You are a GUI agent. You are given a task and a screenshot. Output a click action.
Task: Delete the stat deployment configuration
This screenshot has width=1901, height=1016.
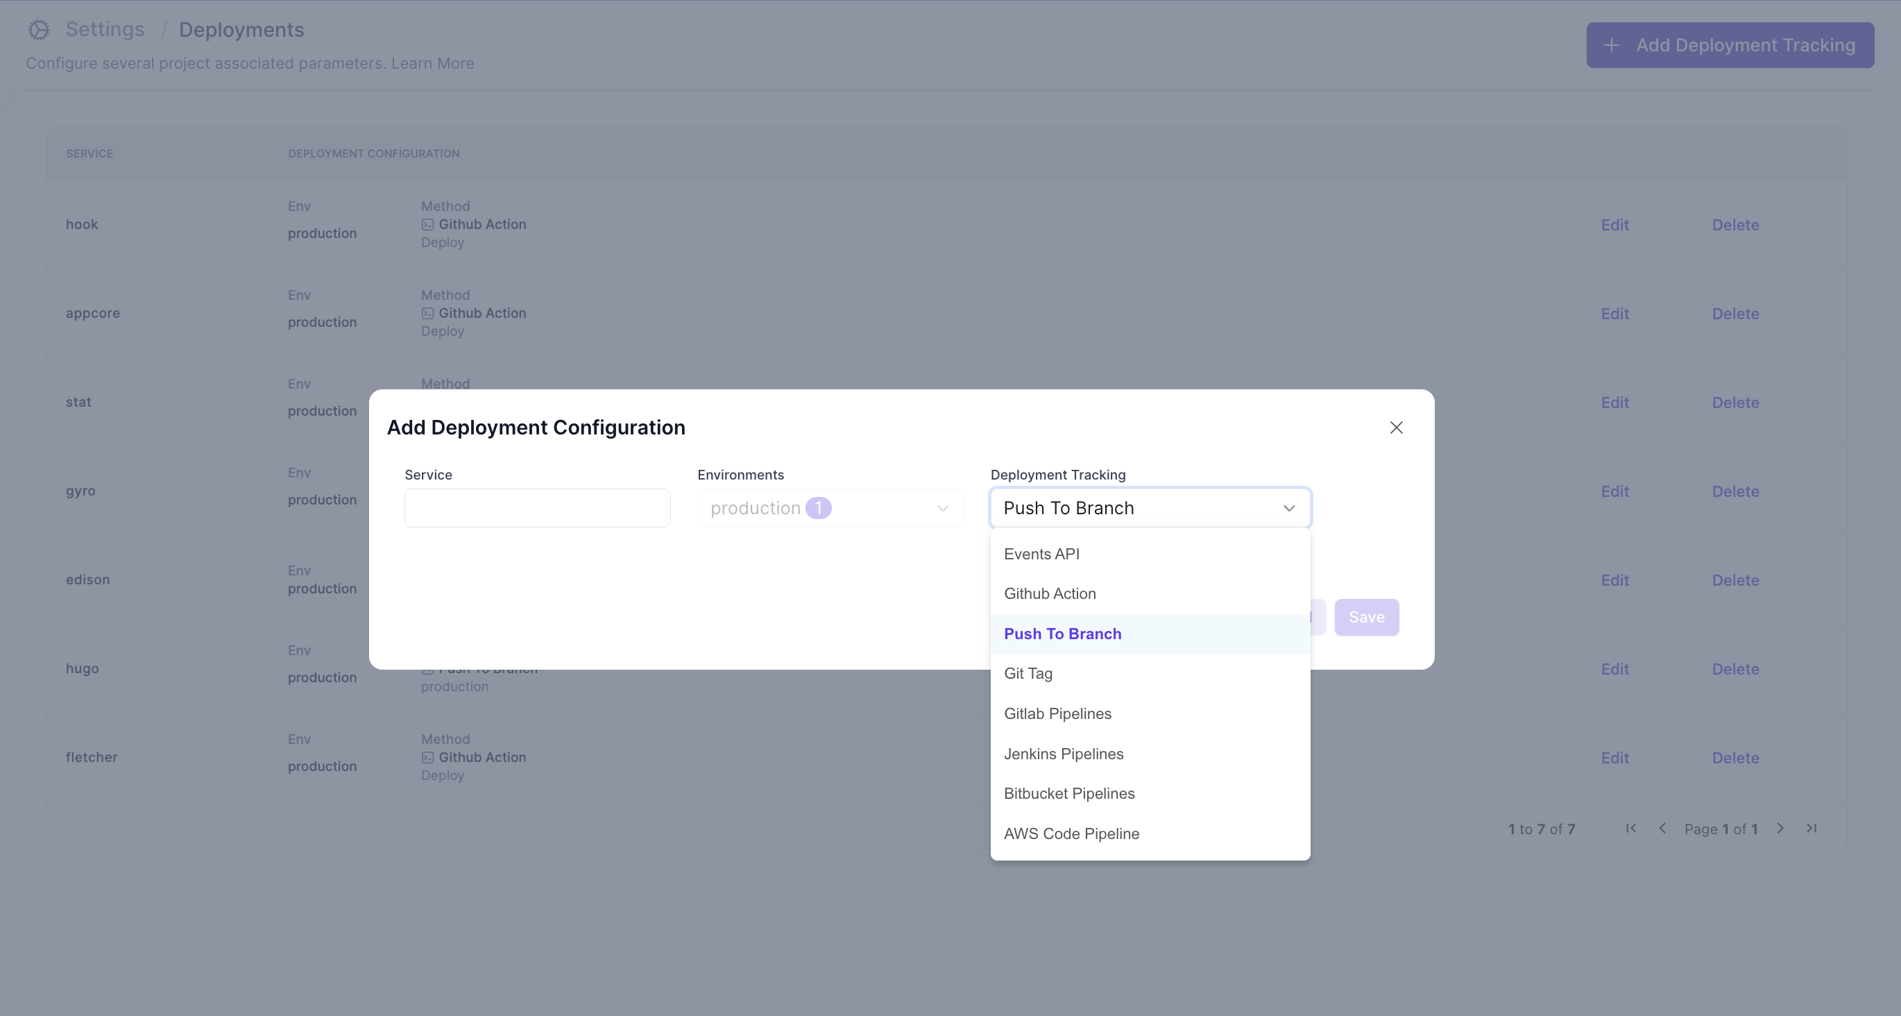pos(1735,403)
